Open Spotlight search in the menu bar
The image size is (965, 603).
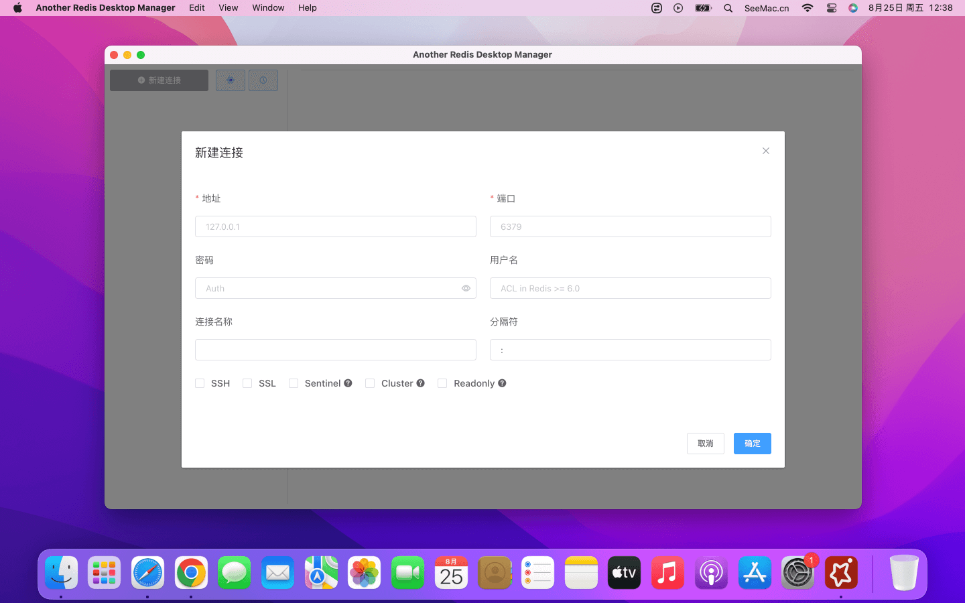728,8
